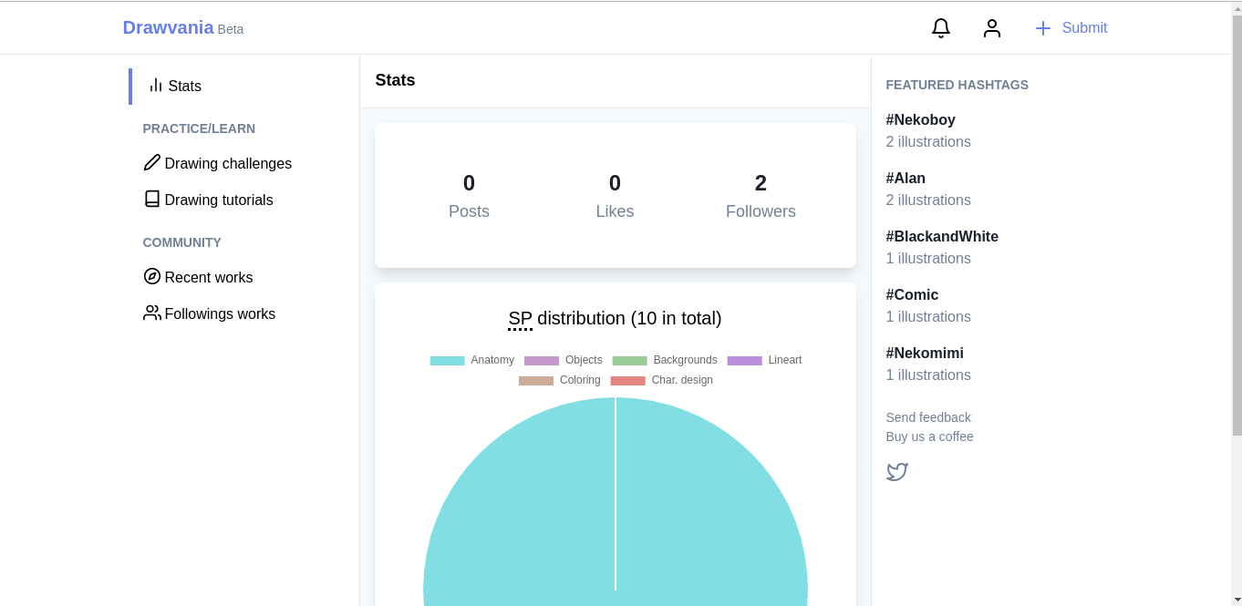Click the page vertical scrollbar thumb
Image resolution: width=1242 pixels, height=606 pixels.
click(x=1237, y=226)
